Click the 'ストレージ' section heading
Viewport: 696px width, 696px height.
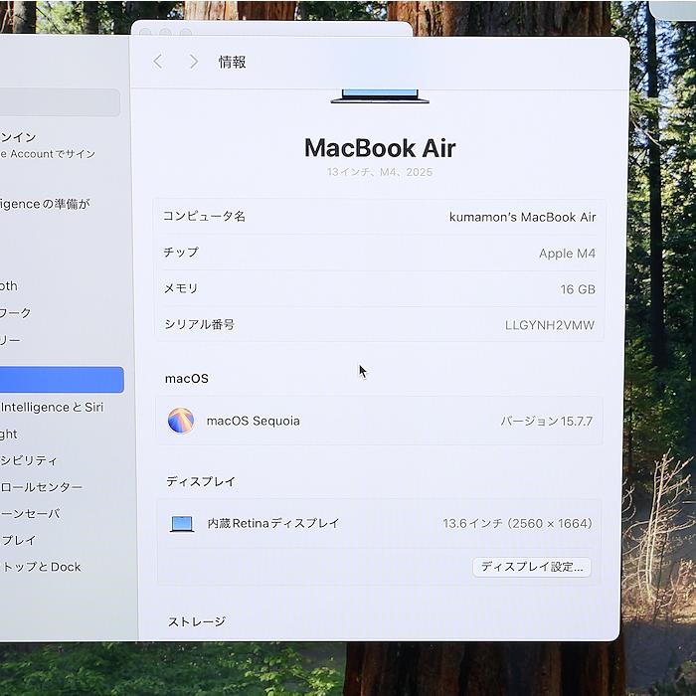[x=197, y=621]
